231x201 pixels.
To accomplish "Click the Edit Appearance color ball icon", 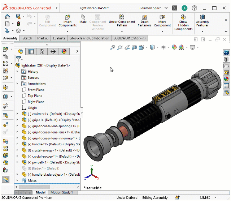I will [174, 47].
